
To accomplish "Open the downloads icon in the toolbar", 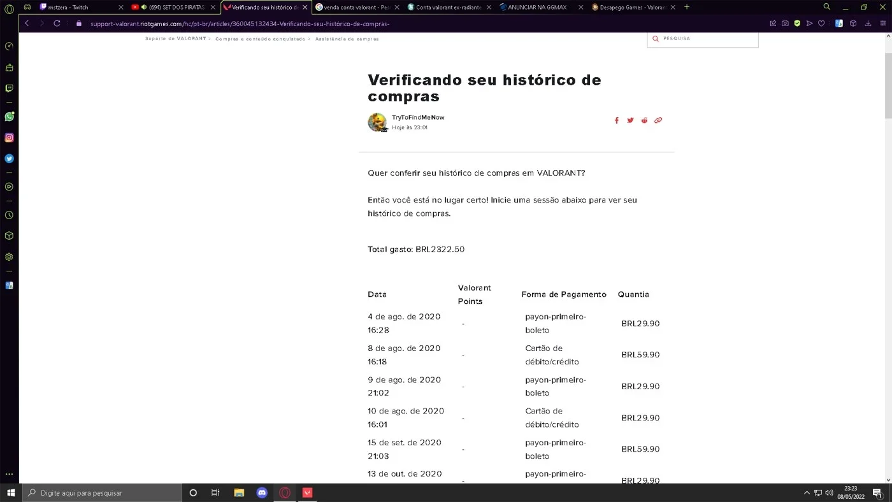I will click(868, 24).
